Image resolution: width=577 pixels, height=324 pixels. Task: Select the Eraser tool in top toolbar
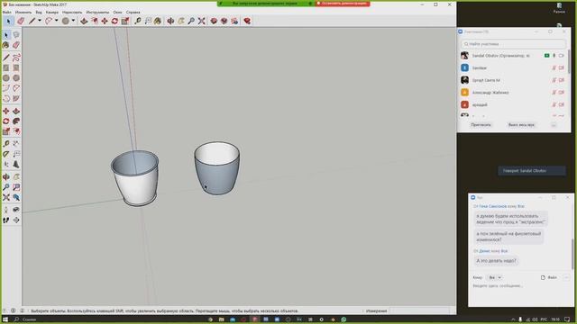pyautogui.click(x=21, y=21)
